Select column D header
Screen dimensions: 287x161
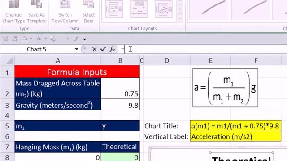point(167,60)
